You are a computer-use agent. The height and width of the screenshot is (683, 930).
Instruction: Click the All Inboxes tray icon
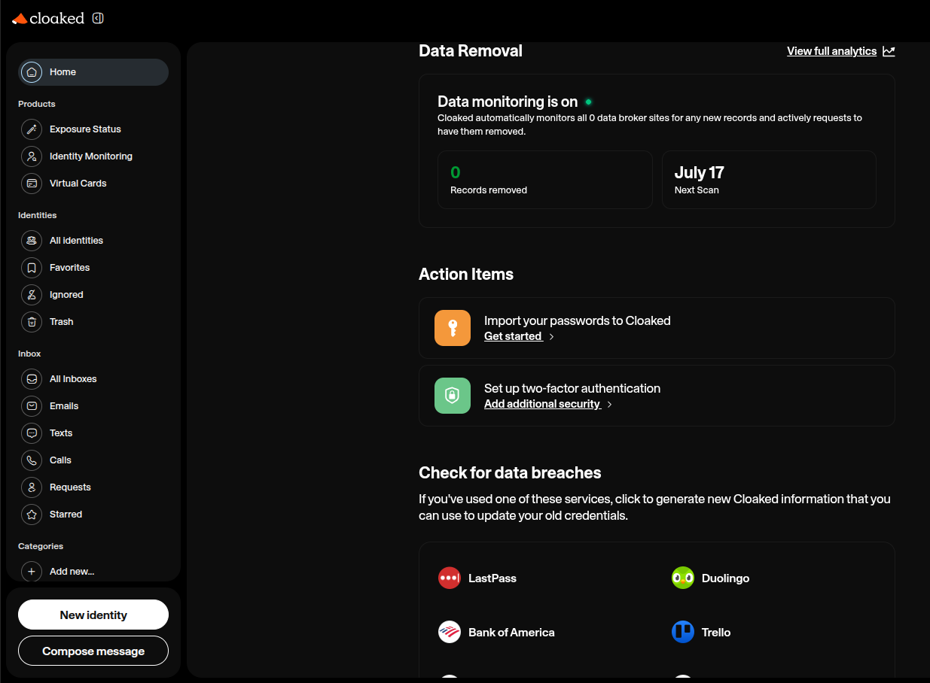pos(32,379)
